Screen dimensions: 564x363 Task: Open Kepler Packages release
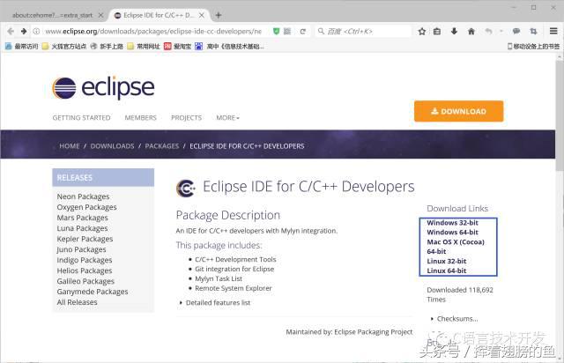85,239
